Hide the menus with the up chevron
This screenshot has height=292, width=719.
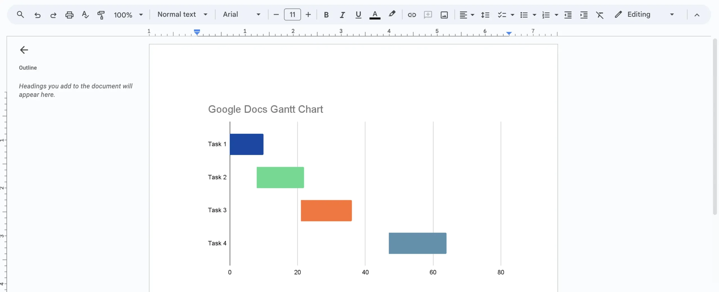click(x=697, y=15)
